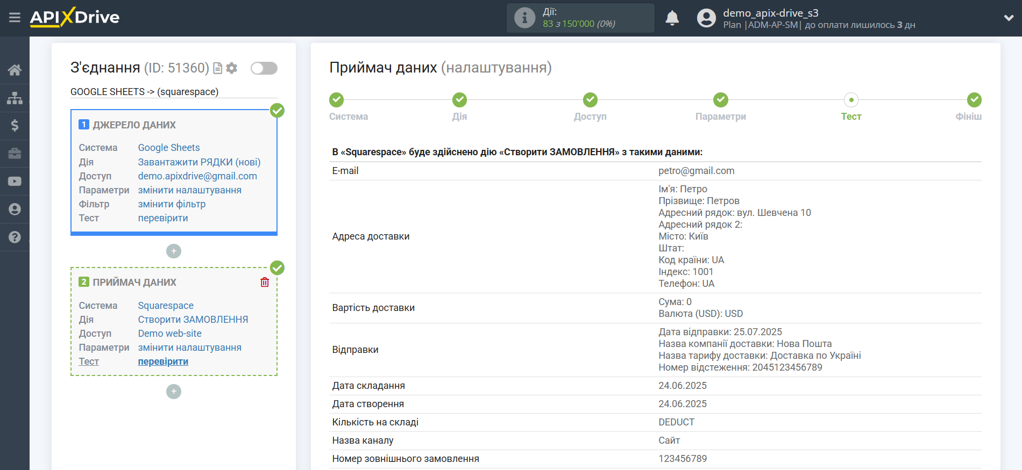Click source перевірити test link
Viewport: 1022px width, 470px height.
coord(163,218)
